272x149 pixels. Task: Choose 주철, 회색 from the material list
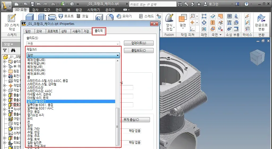coord(71,139)
